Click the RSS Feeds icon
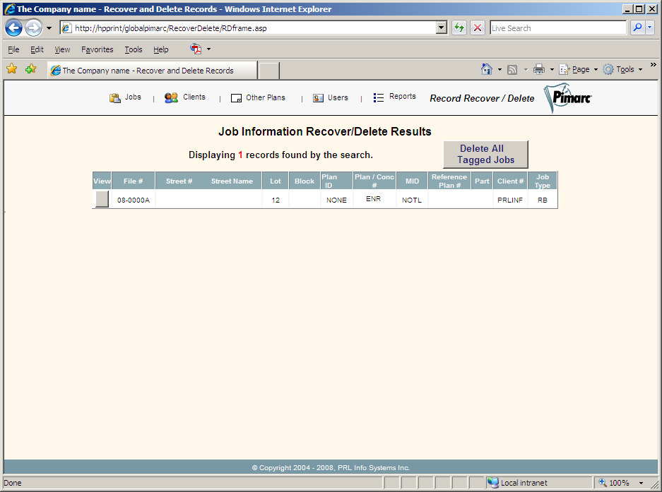The image size is (662, 492). [x=512, y=70]
